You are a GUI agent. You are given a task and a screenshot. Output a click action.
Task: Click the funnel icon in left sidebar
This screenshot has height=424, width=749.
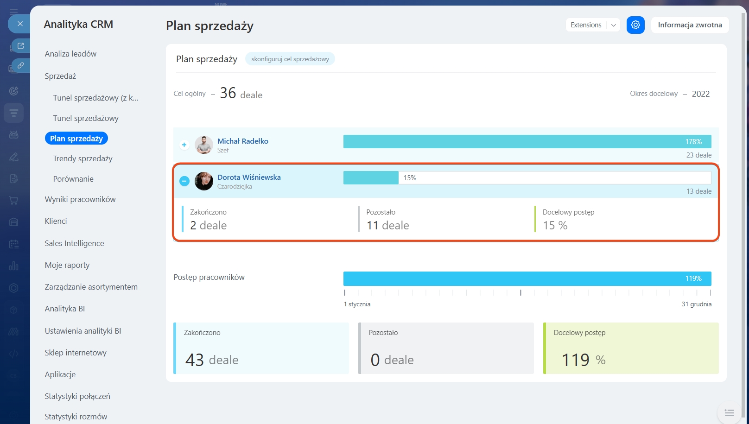coord(13,113)
